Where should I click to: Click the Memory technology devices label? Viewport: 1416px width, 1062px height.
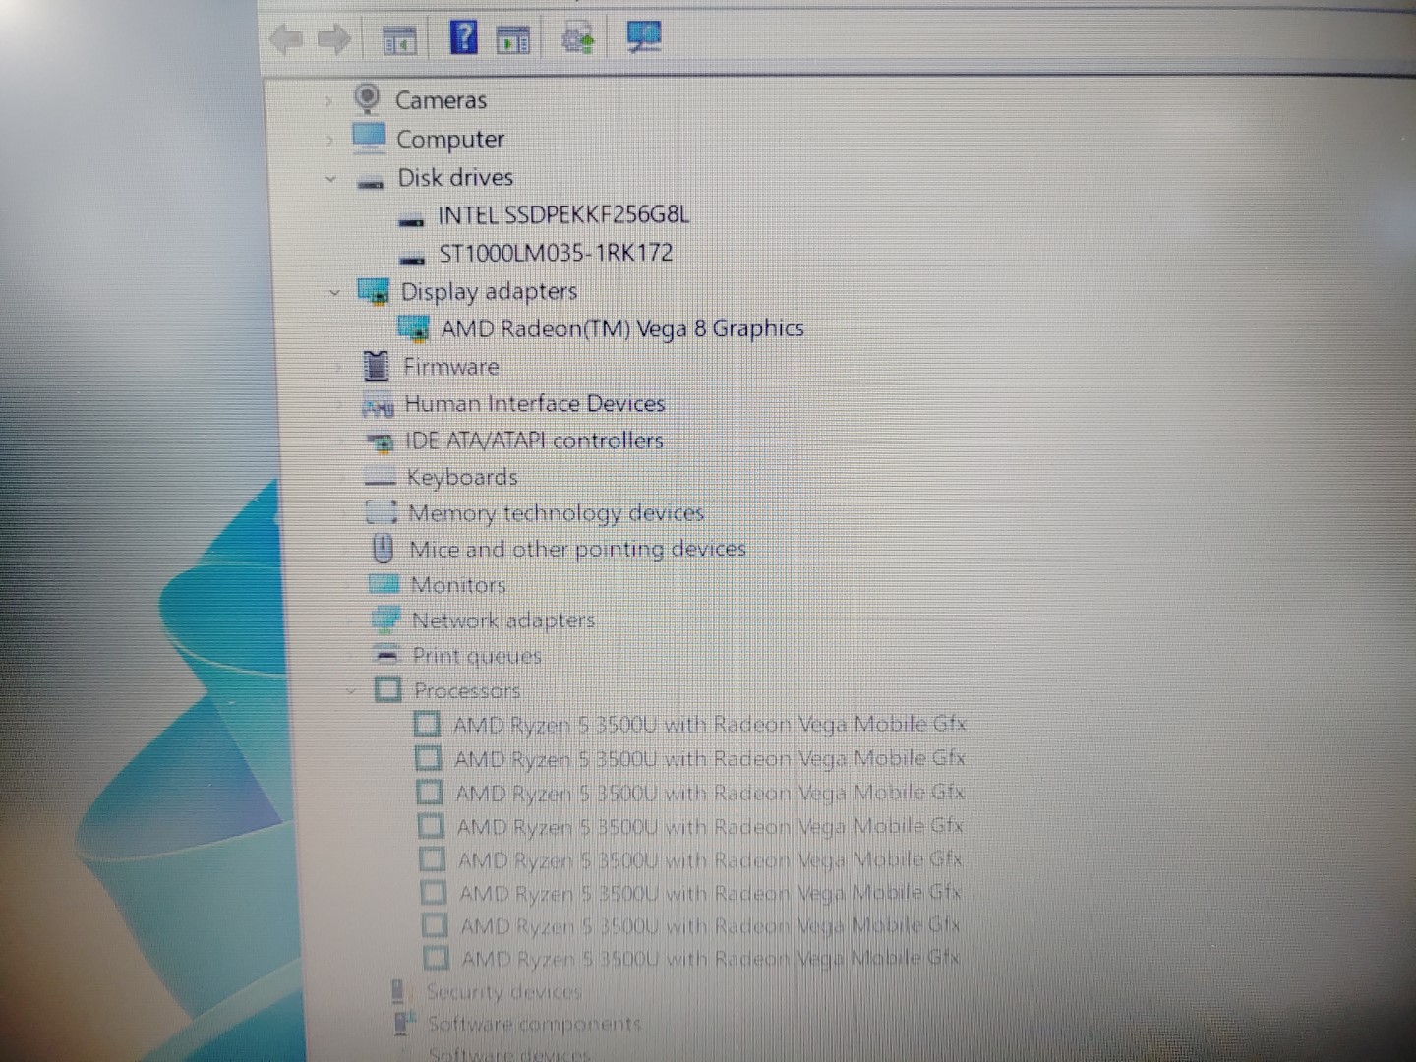click(x=556, y=513)
